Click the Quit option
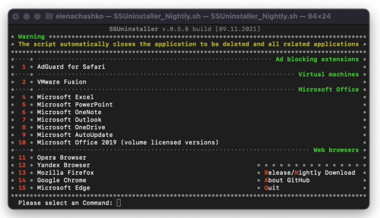 (x=271, y=188)
